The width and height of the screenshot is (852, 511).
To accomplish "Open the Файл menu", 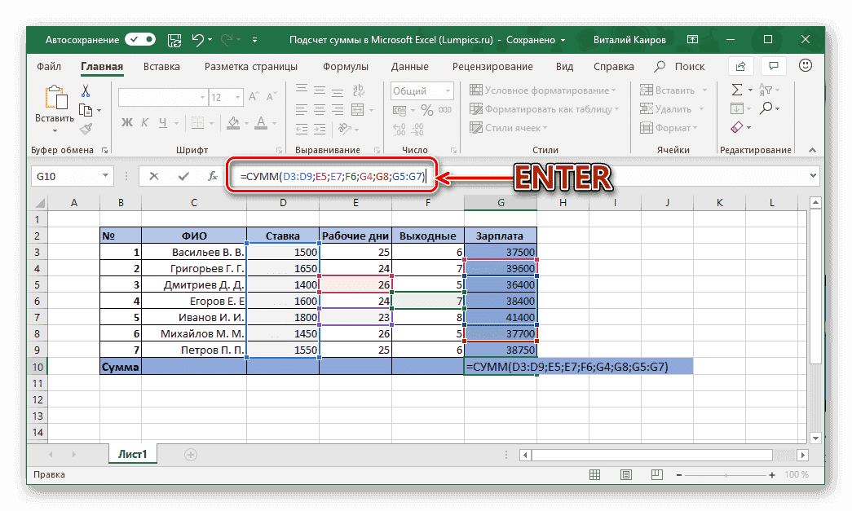I will click(x=48, y=66).
